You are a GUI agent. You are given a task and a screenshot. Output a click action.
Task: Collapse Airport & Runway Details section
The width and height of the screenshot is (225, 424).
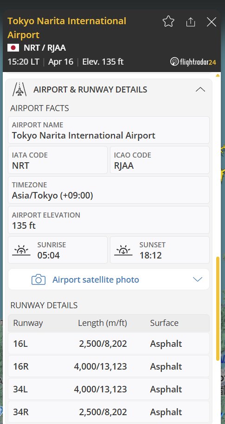(200, 90)
